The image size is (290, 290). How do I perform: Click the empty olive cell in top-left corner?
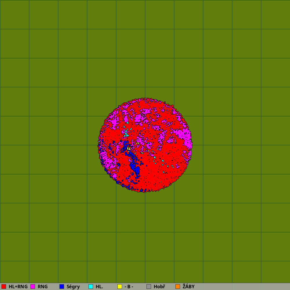[14, 14]
